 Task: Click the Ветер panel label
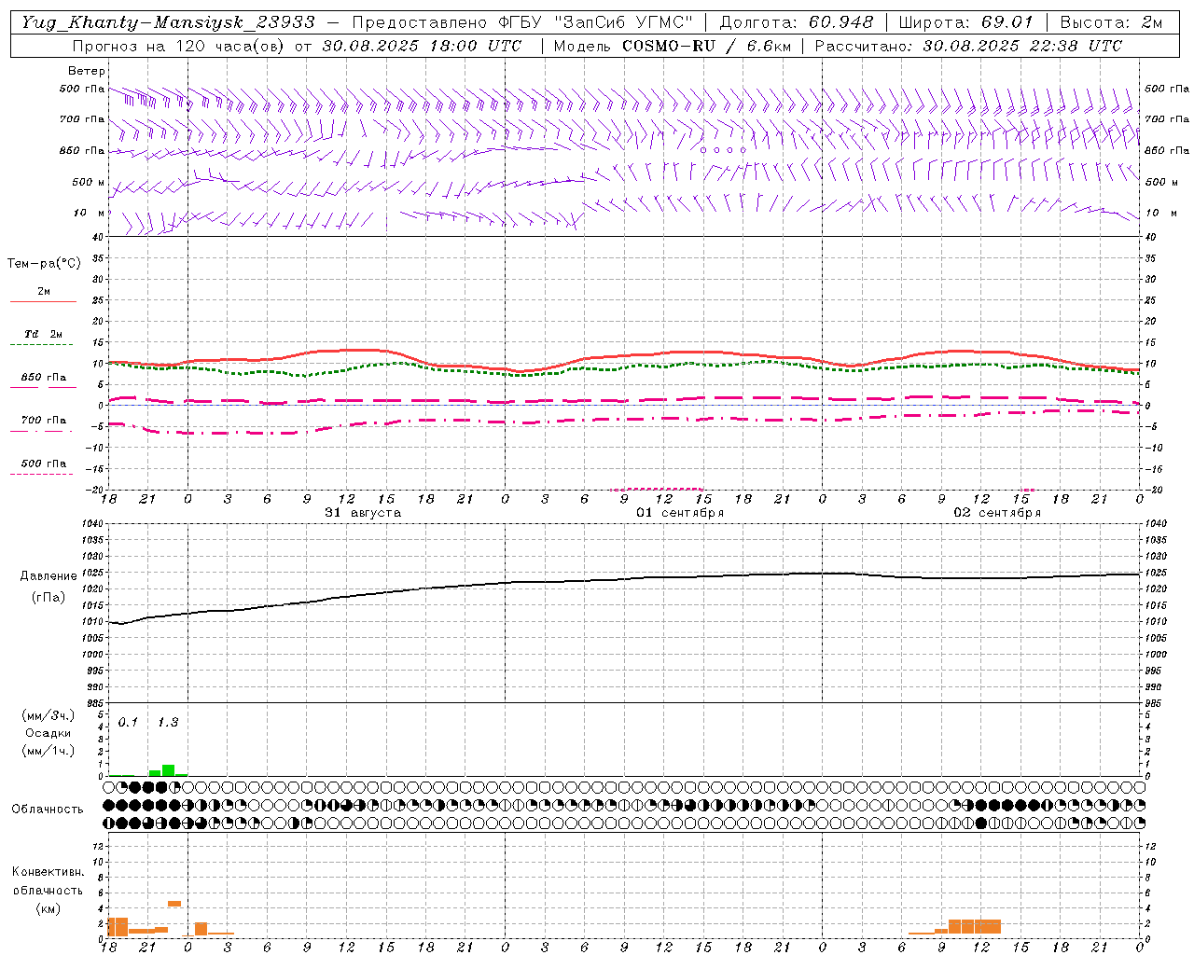[x=87, y=71]
